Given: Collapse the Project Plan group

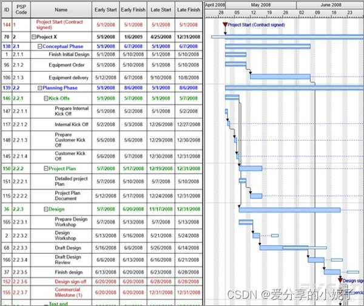Looking at the screenshot, I should pyautogui.click(x=46, y=168).
